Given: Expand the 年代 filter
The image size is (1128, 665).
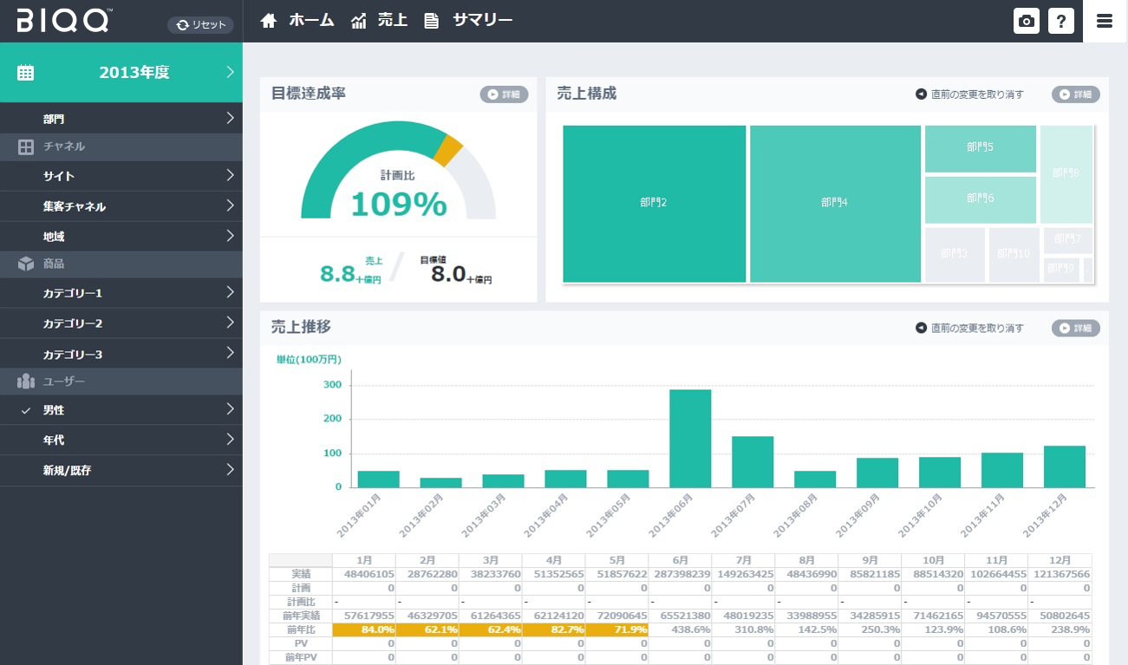Looking at the screenshot, I should (x=121, y=440).
